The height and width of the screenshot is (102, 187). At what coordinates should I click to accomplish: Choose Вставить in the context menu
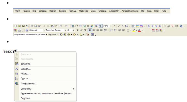(45, 64)
